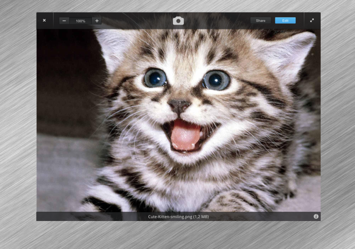
Task: Click the kitten's right ear
Action: click(x=292, y=51)
